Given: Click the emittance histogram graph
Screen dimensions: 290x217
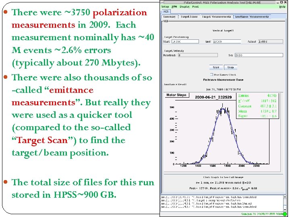Looking at the screenshot, I should 222,132.
